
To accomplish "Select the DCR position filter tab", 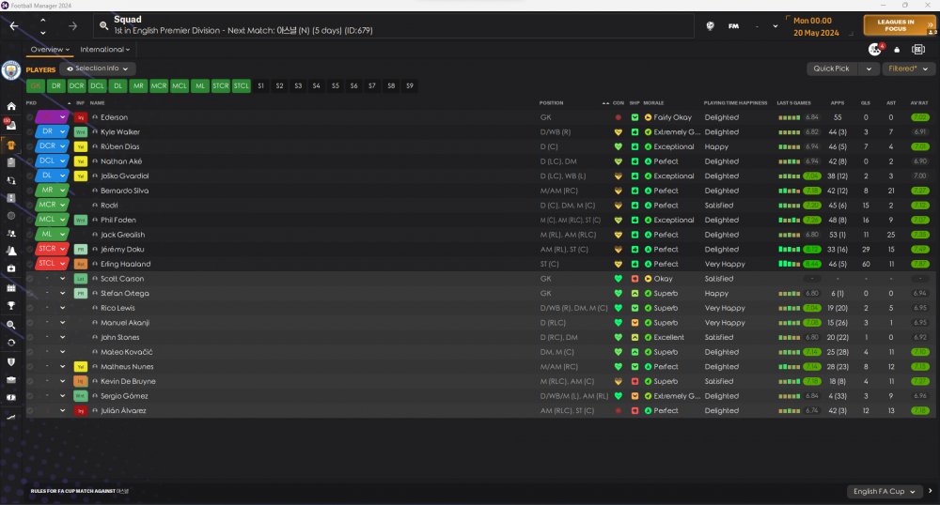I will pyautogui.click(x=77, y=86).
